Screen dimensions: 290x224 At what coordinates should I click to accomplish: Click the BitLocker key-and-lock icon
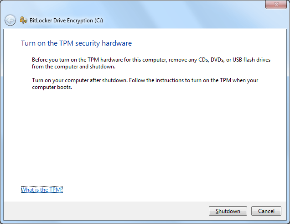pyautogui.click(x=24, y=20)
